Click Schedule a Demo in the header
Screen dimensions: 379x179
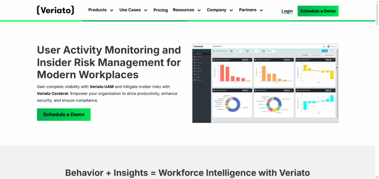point(318,11)
